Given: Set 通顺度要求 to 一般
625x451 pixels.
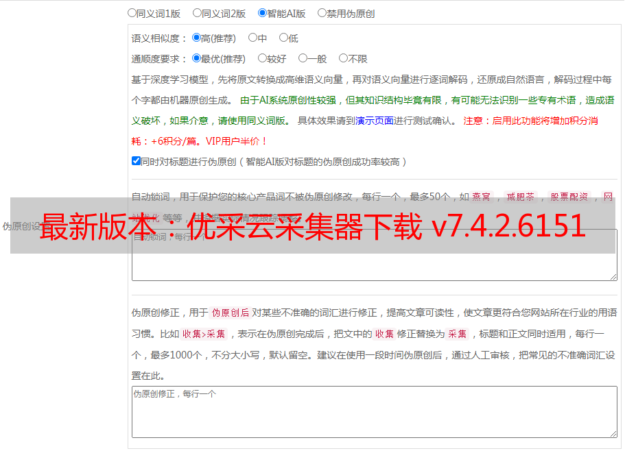Looking at the screenshot, I should click(x=303, y=58).
